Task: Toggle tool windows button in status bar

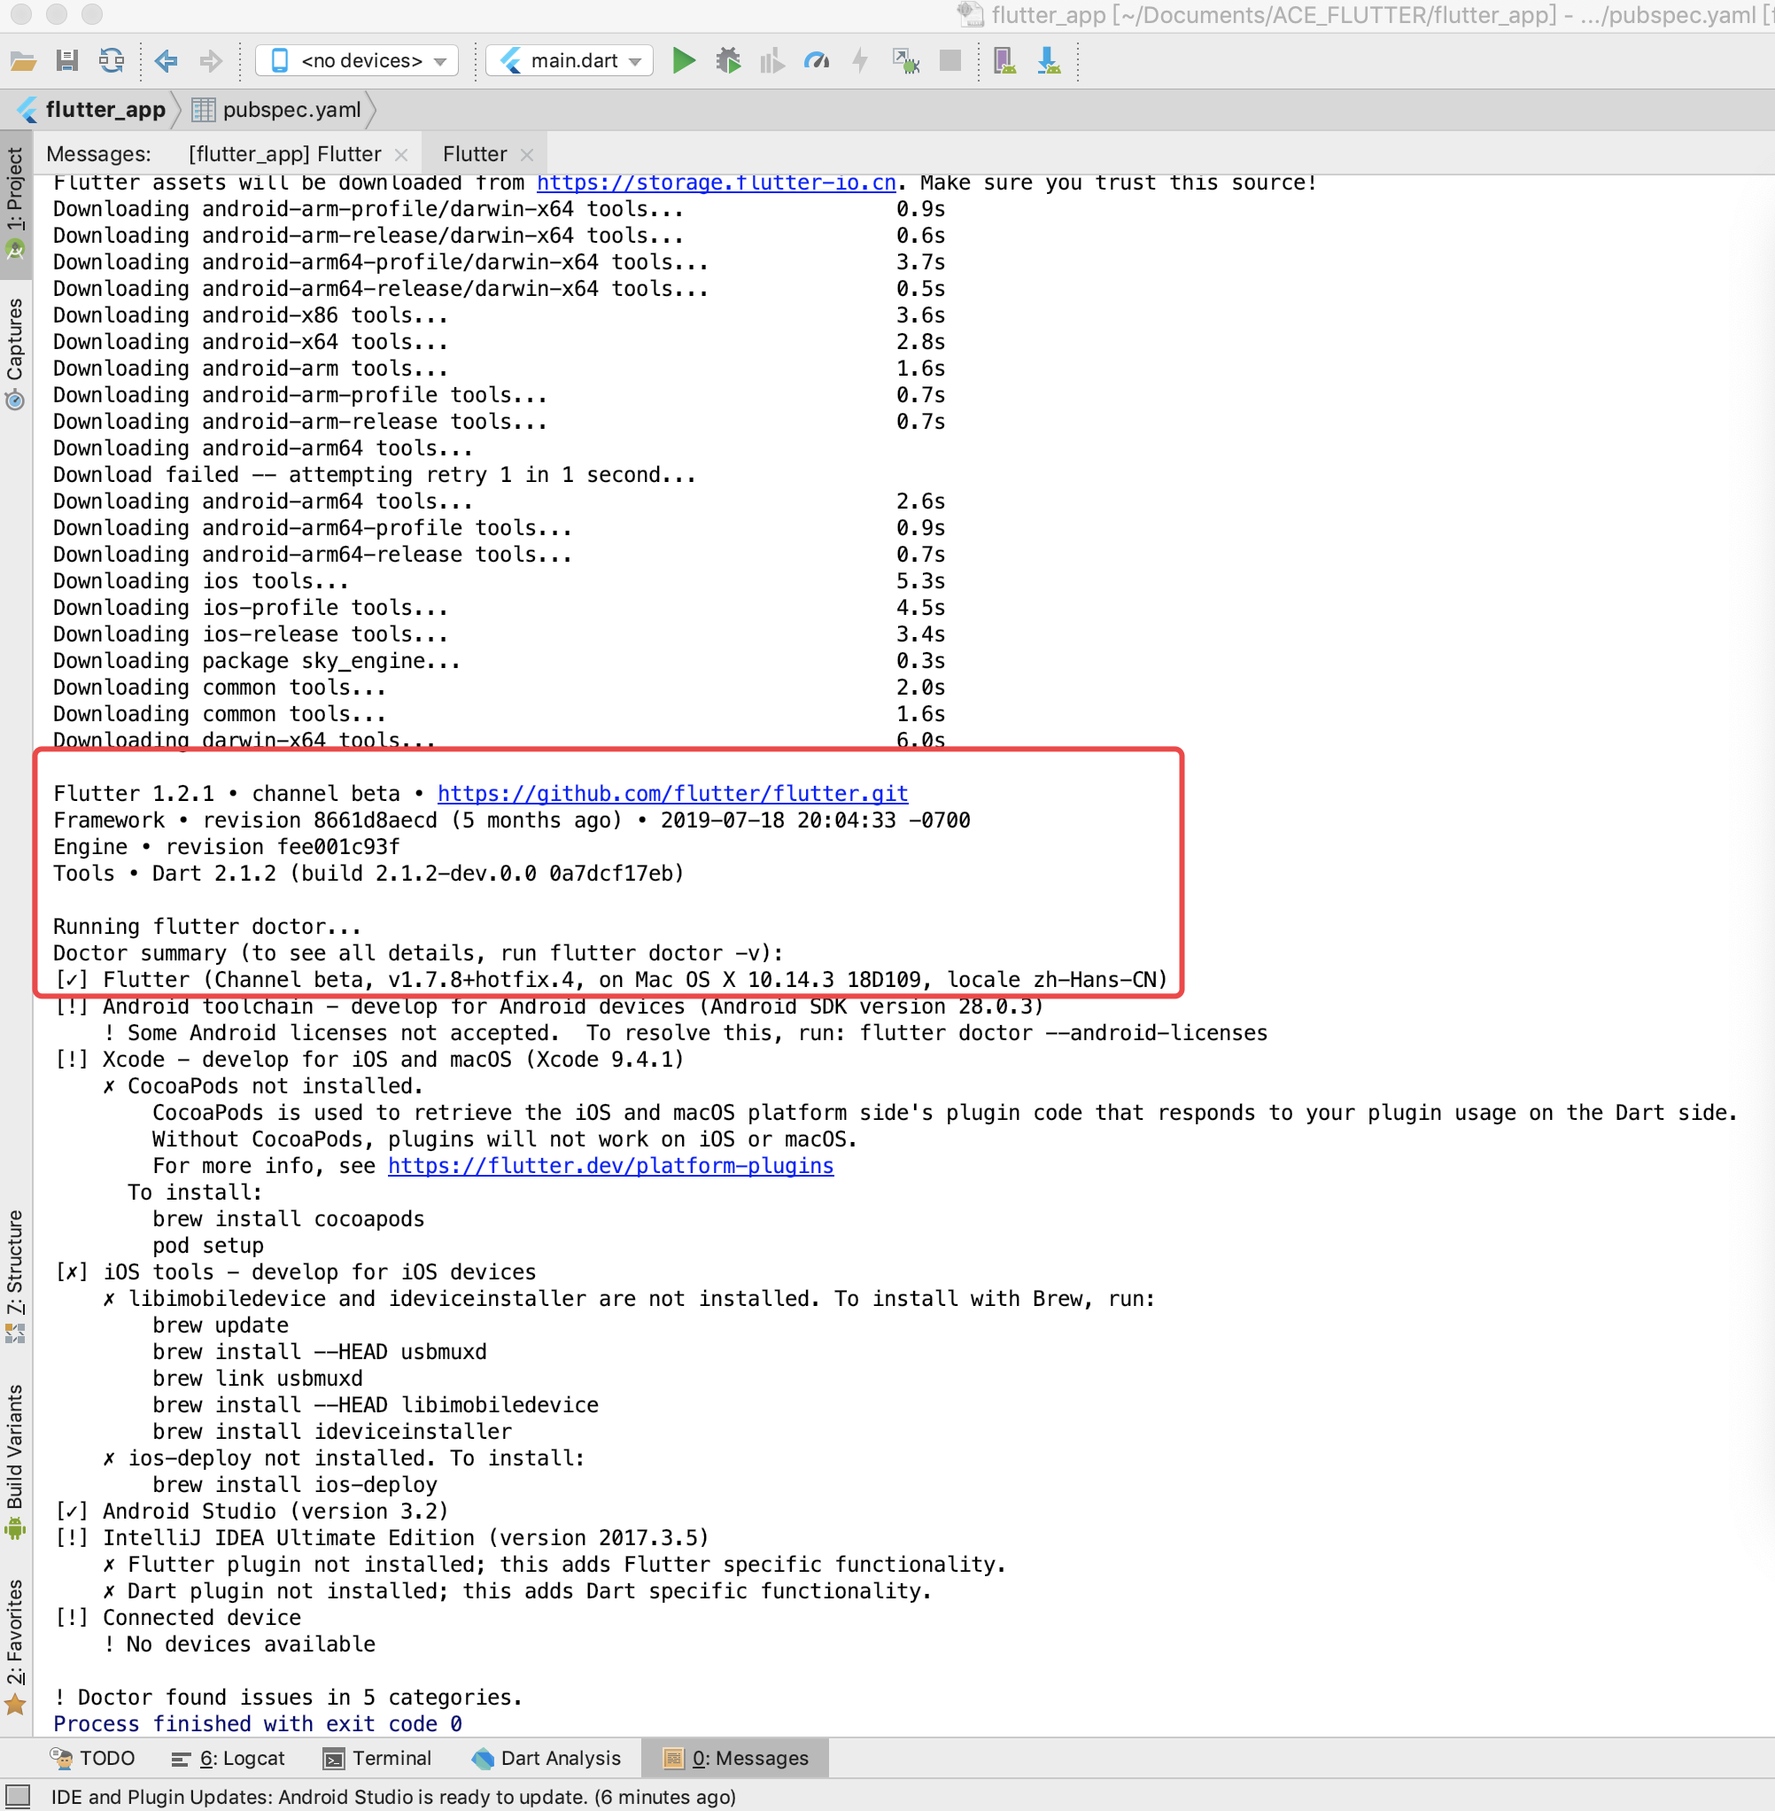Action: (x=18, y=1796)
